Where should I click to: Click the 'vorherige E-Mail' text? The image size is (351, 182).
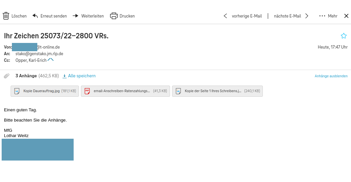click(x=247, y=16)
